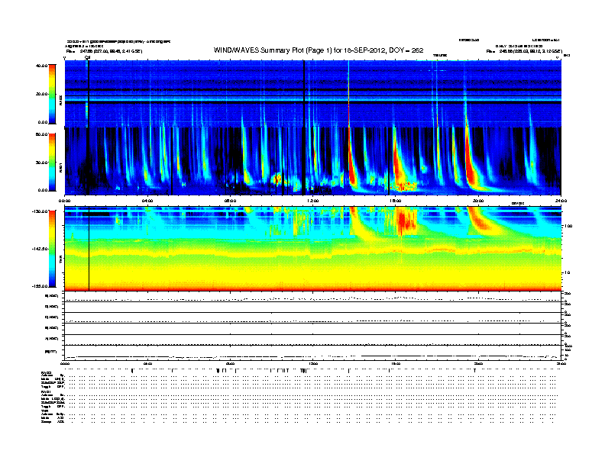The height and width of the screenshot is (467, 605).
Task: Click the 30.00 label on RAD1 color scale
Action: [41, 163]
